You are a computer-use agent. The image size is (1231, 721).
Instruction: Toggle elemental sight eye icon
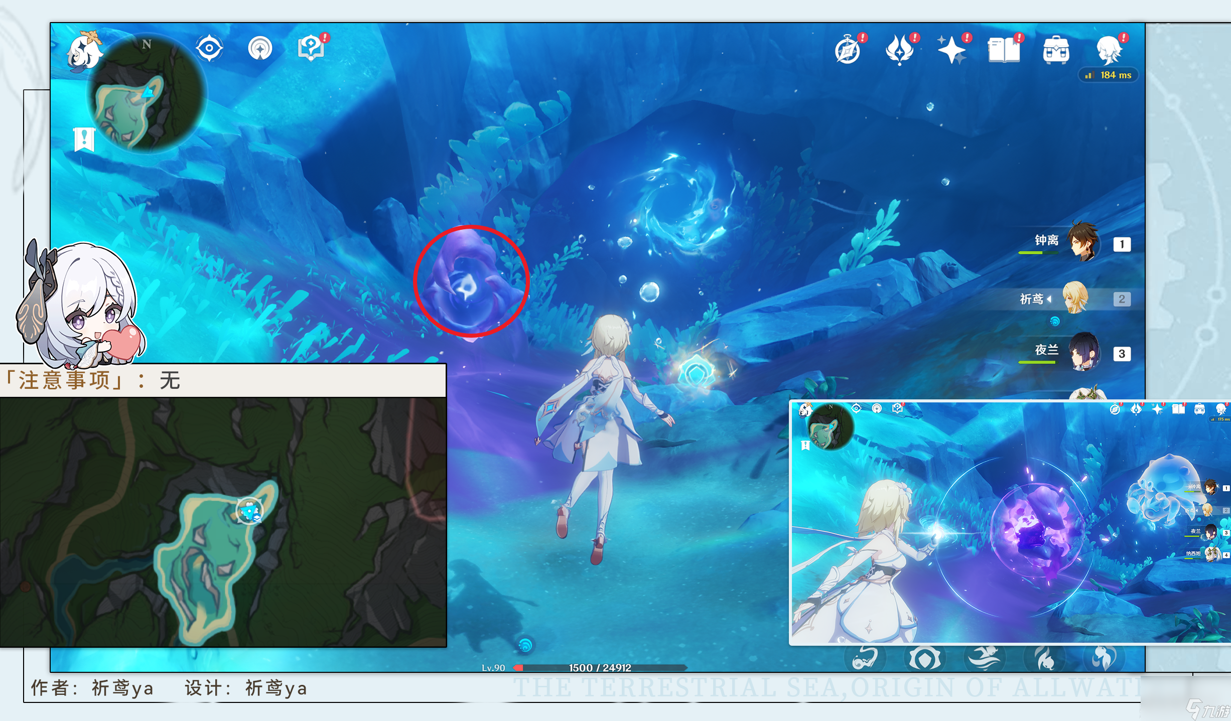(209, 49)
